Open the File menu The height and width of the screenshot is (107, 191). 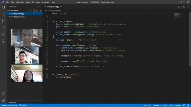pyautogui.click(x=7, y=2)
